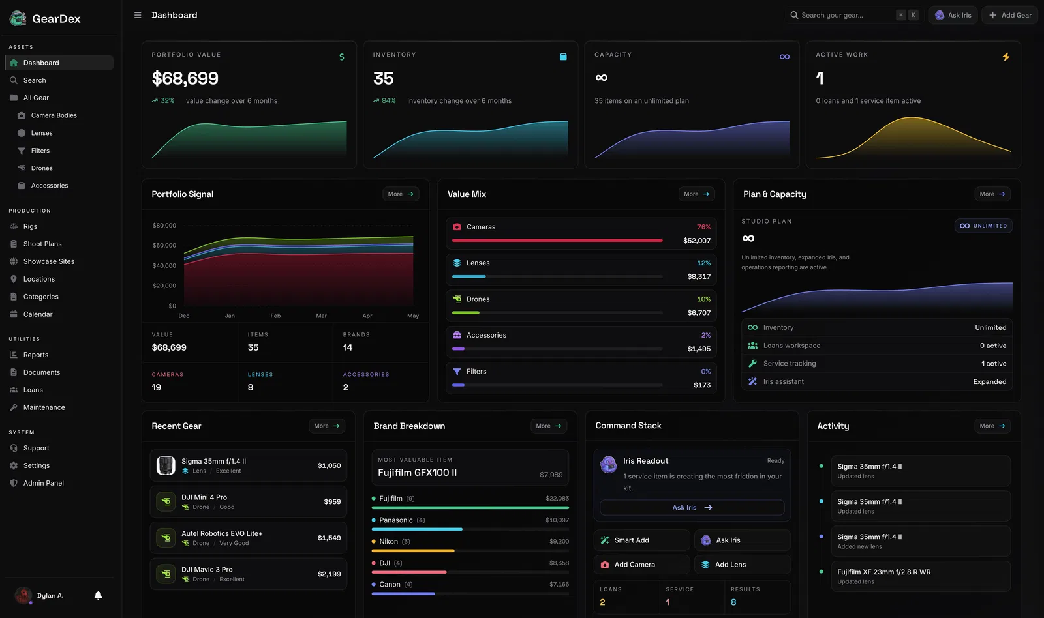Image resolution: width=1044 pixels, height=618 pixels.
Task: Open Autel Robotics EVO Lite+ gear row
Action: point(249,538)
